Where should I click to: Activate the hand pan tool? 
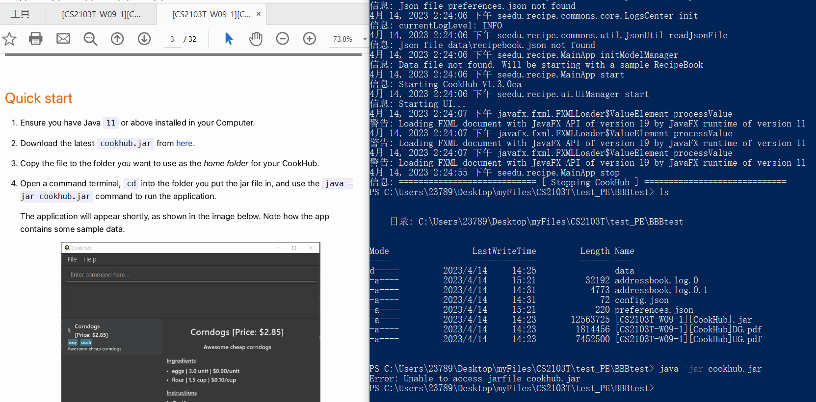coord(256,39)
